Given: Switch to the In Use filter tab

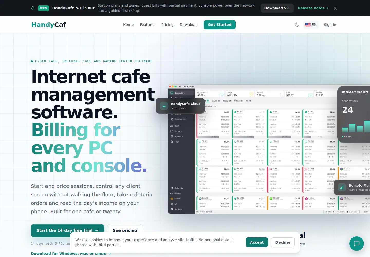Looking at the screenshot, I should pyautogui.click(x=216, y=101).
